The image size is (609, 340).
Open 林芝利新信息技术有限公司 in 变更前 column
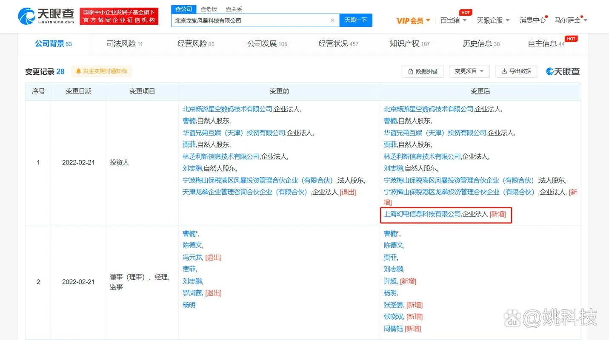(221, 157)
